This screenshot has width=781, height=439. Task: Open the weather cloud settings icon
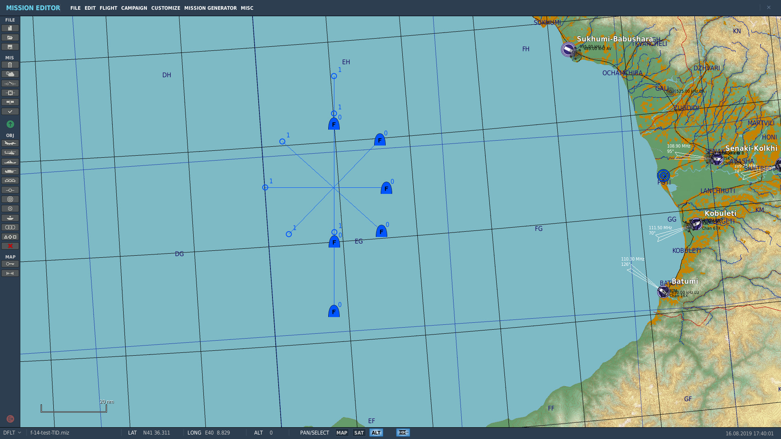pyautogui.click(x=10, y=74)
